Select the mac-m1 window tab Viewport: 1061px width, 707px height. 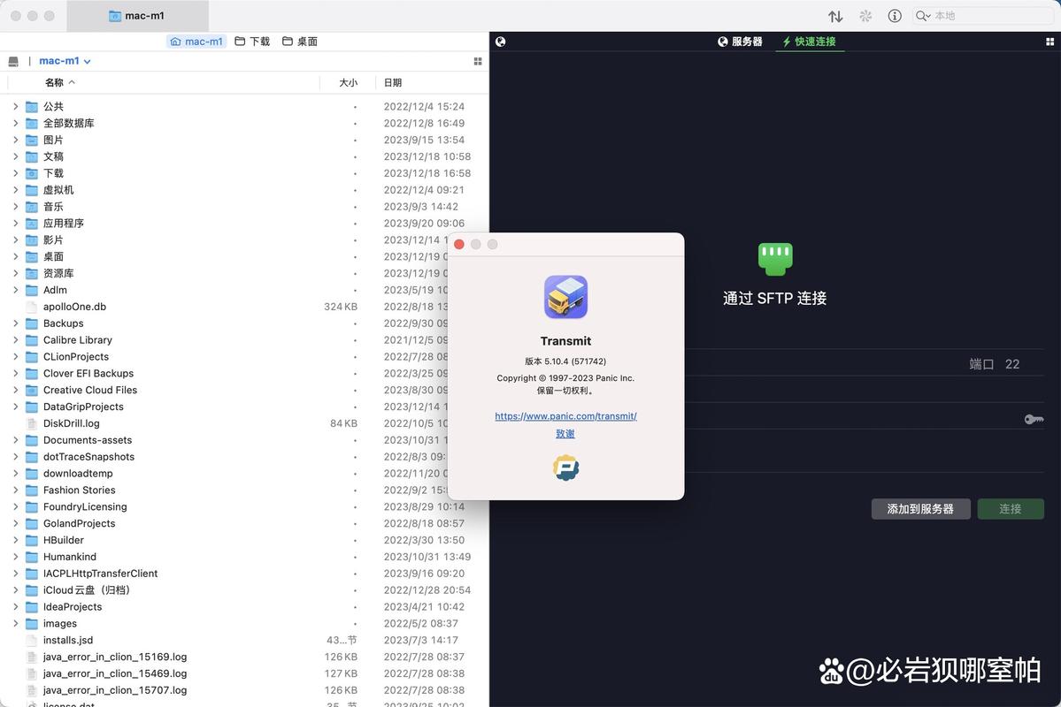coord(137,16)
